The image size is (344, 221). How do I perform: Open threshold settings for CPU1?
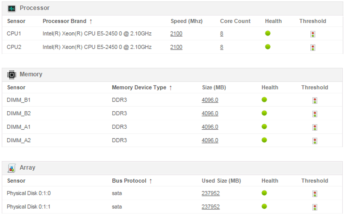click(313, 34)
